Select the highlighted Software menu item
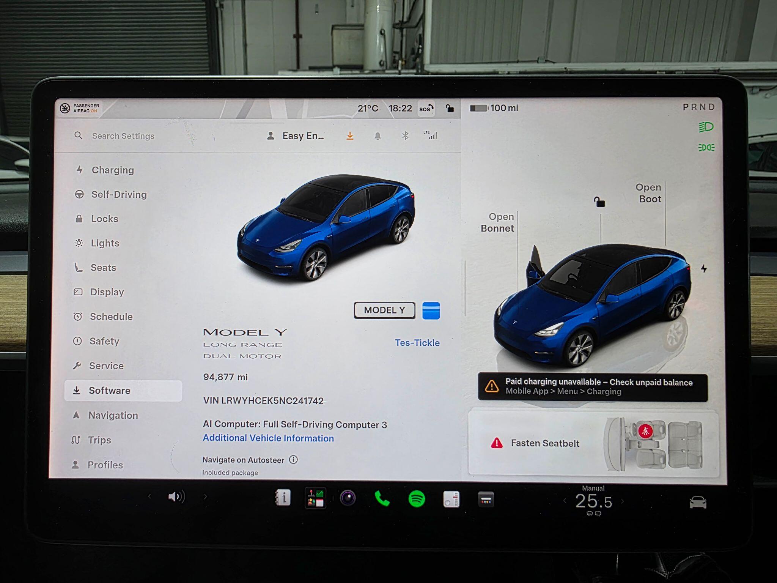This screenshot has height=583, width=777. [x=123, y=391]
